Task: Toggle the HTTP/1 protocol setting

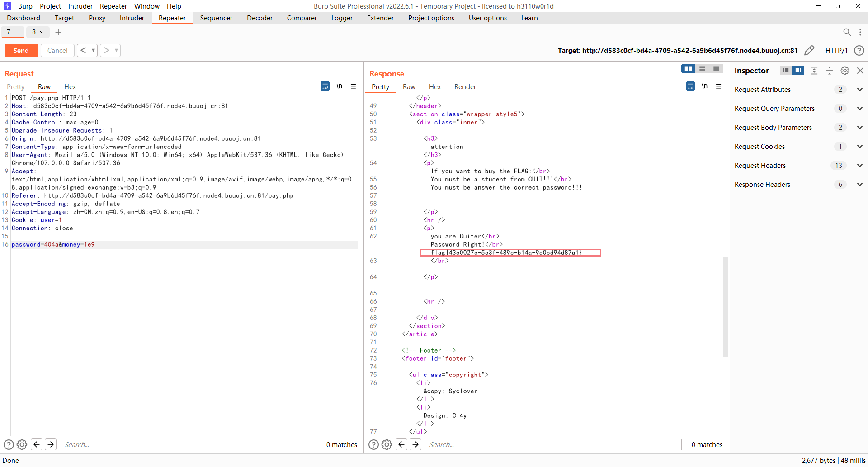Action: 836,50
